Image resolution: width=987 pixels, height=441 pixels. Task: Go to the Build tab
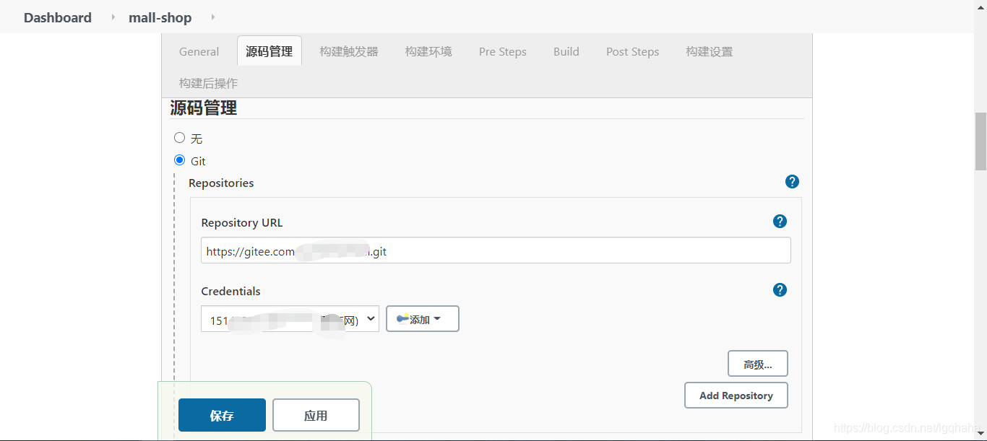[x=566, y=51]
